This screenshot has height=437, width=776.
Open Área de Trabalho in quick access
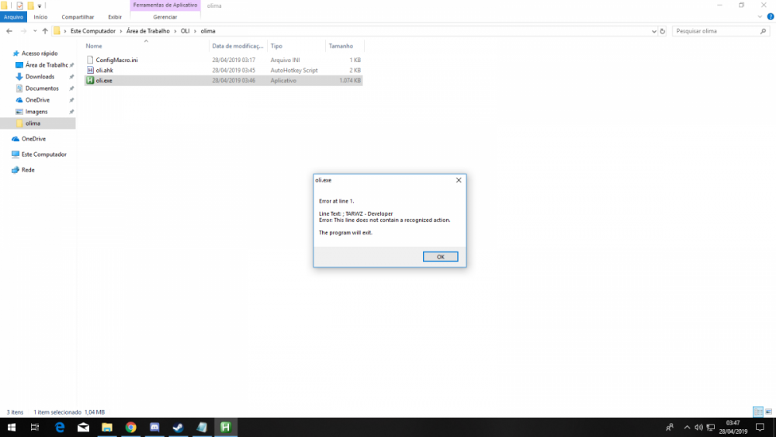click(x=47, y=65)
